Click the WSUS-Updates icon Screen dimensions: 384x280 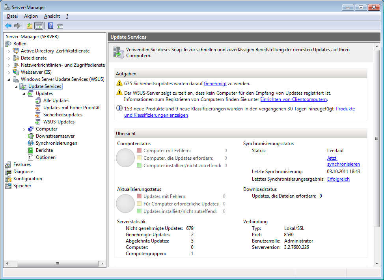click(38, 122)
